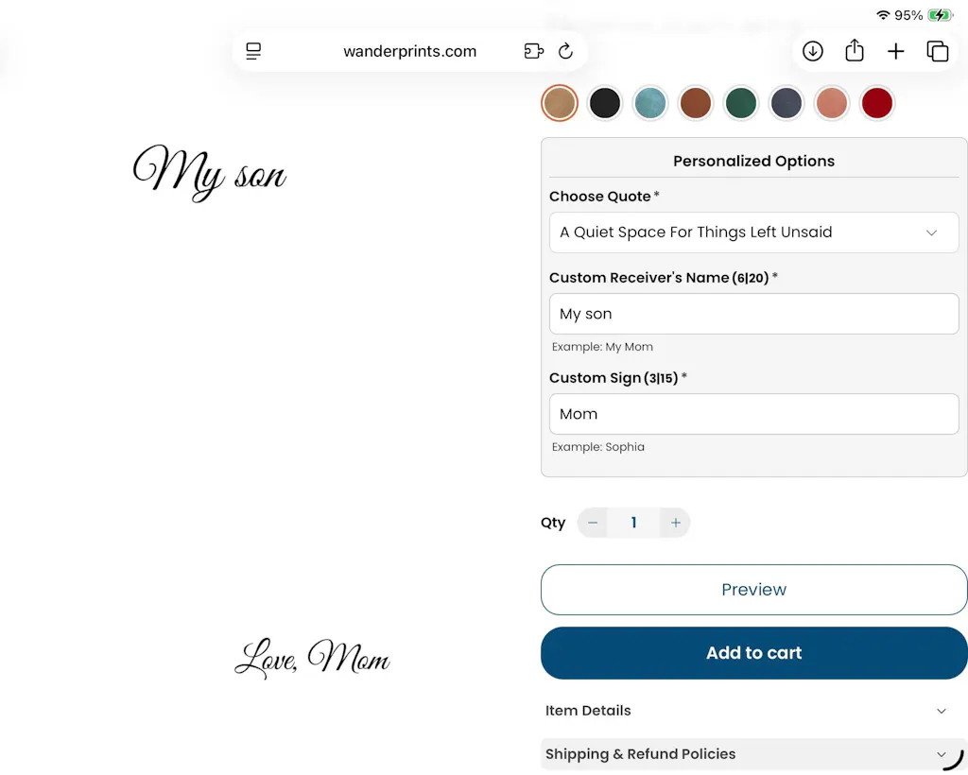Tap the translate/reader icon in address bar
Viewport: 968px width, 775px height.
[x=534, y=52]
